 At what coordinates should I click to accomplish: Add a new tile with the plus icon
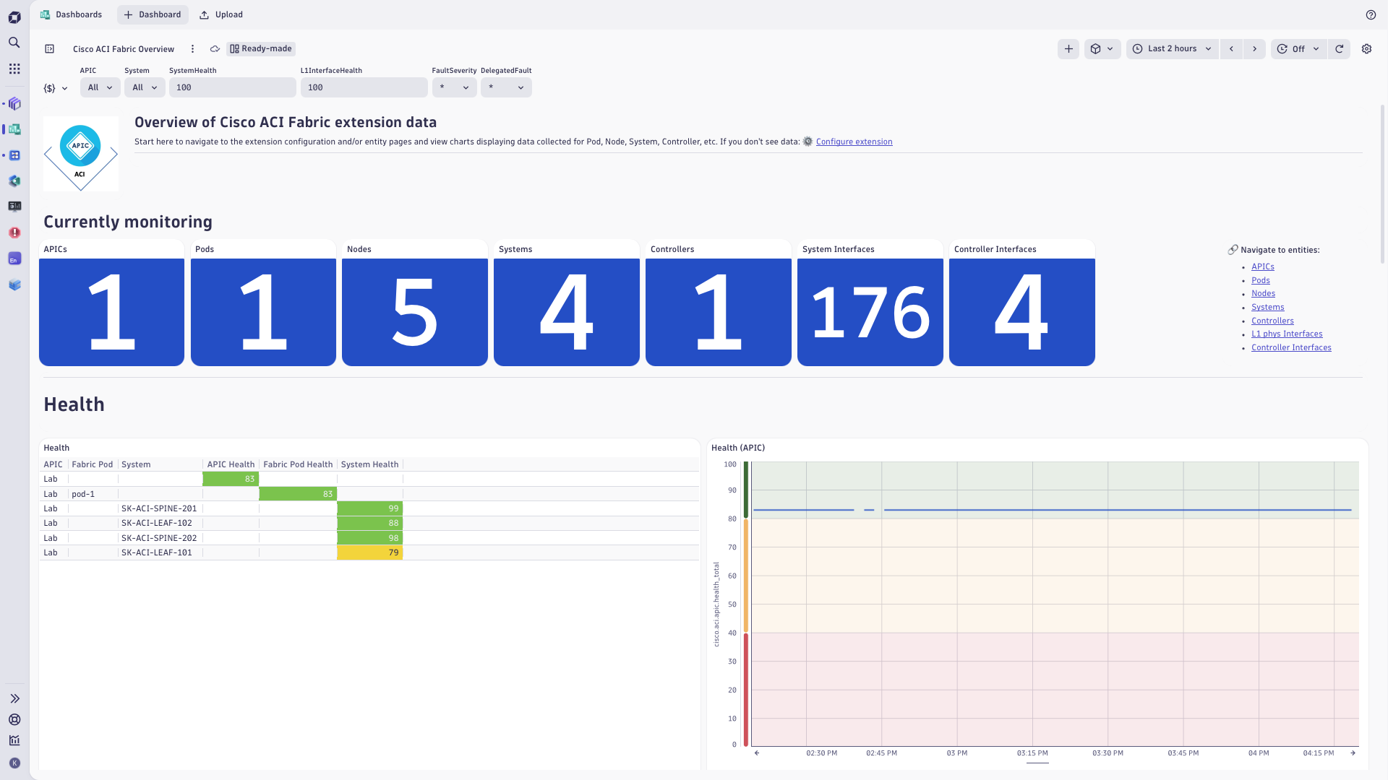pyautogui.click(x=1068, y=48)
